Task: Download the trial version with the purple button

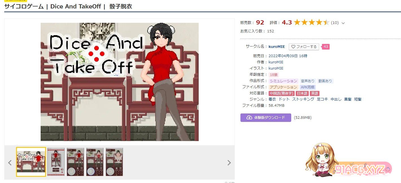Action: (266, 118)
